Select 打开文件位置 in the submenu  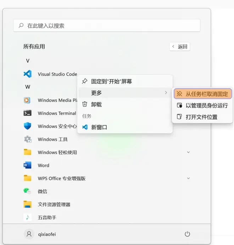click(203, 117)
